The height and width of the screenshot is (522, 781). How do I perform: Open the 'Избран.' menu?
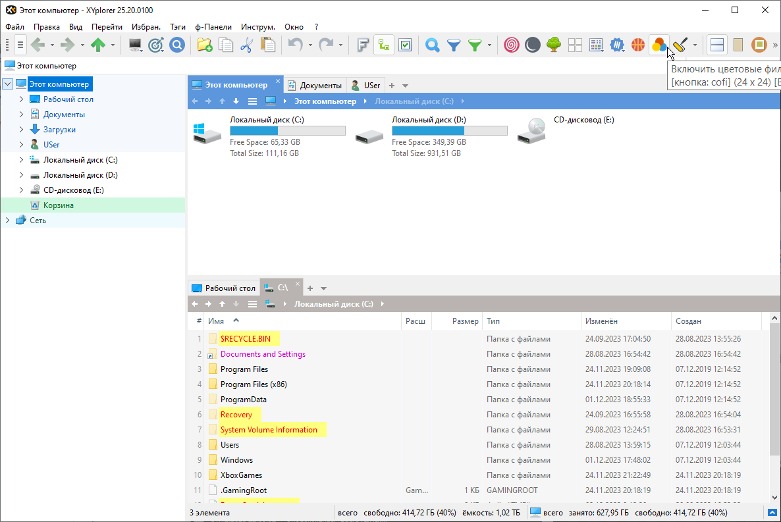coord(146,27)
